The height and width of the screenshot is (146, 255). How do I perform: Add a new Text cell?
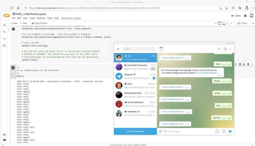[x=23, y=23]
